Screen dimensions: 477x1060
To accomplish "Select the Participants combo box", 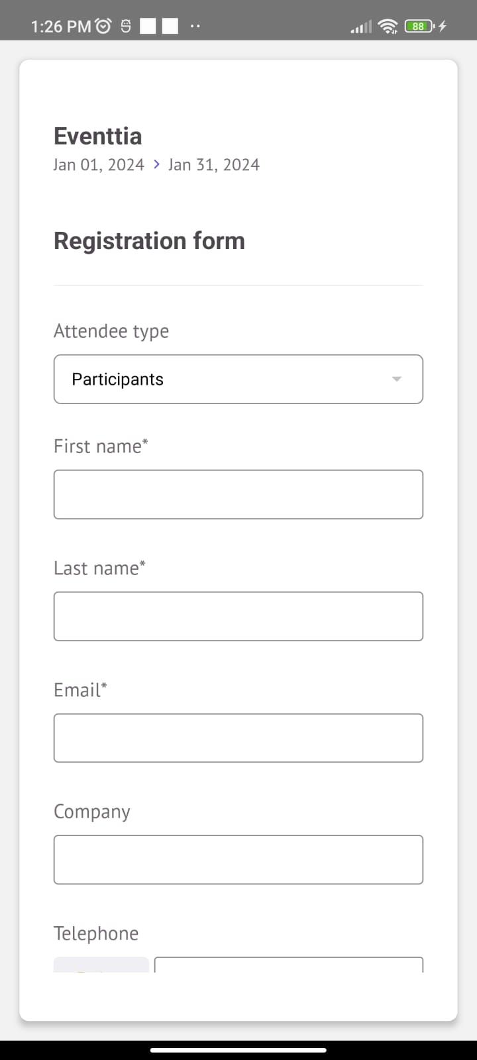I will 225,379.
